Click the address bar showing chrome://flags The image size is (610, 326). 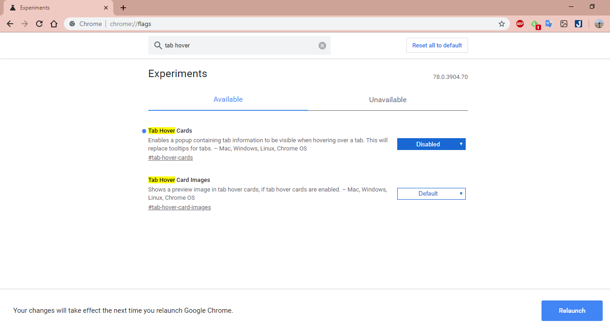[x=287, y=24]
